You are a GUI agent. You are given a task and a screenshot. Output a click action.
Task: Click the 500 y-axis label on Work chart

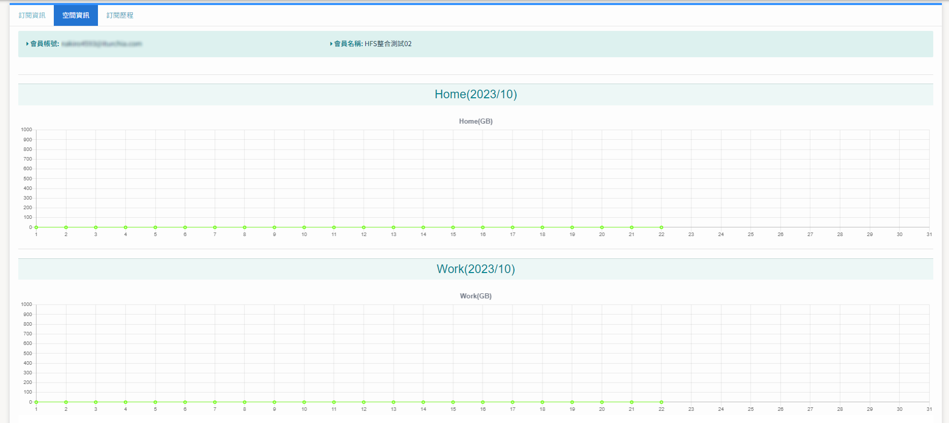click(27, 354)
